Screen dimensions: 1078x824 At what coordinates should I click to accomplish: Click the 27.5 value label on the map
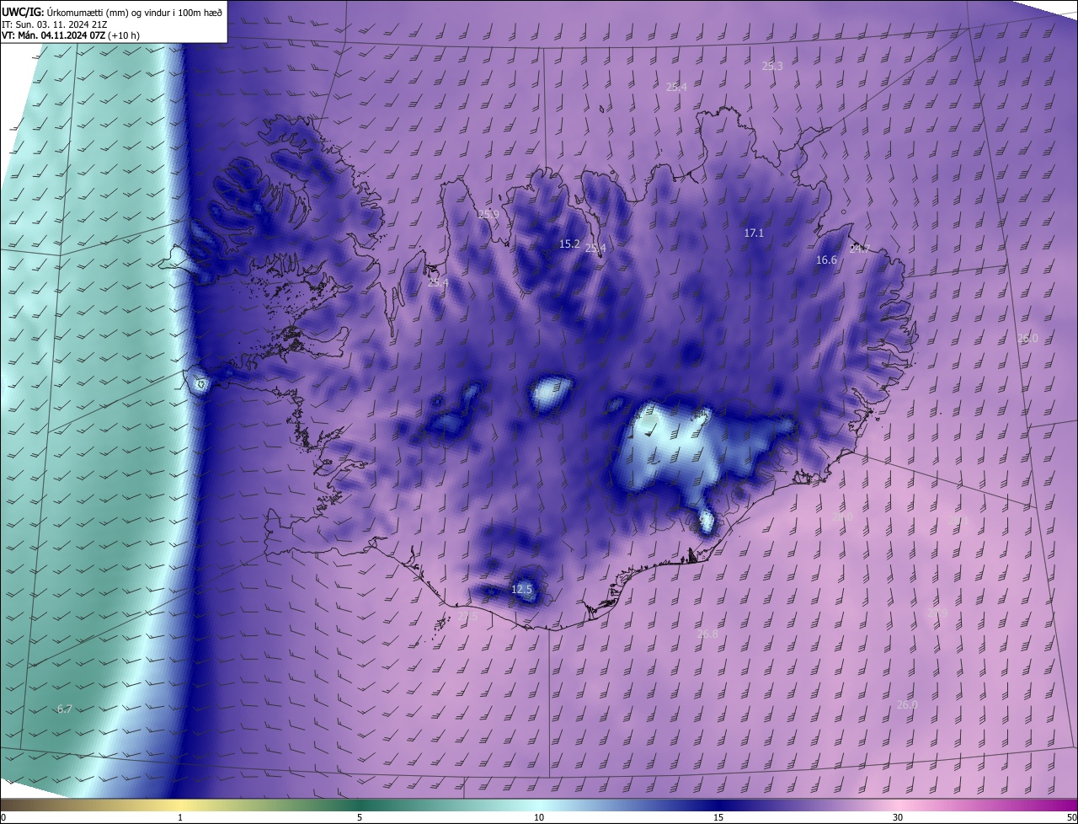click(467, 618)
